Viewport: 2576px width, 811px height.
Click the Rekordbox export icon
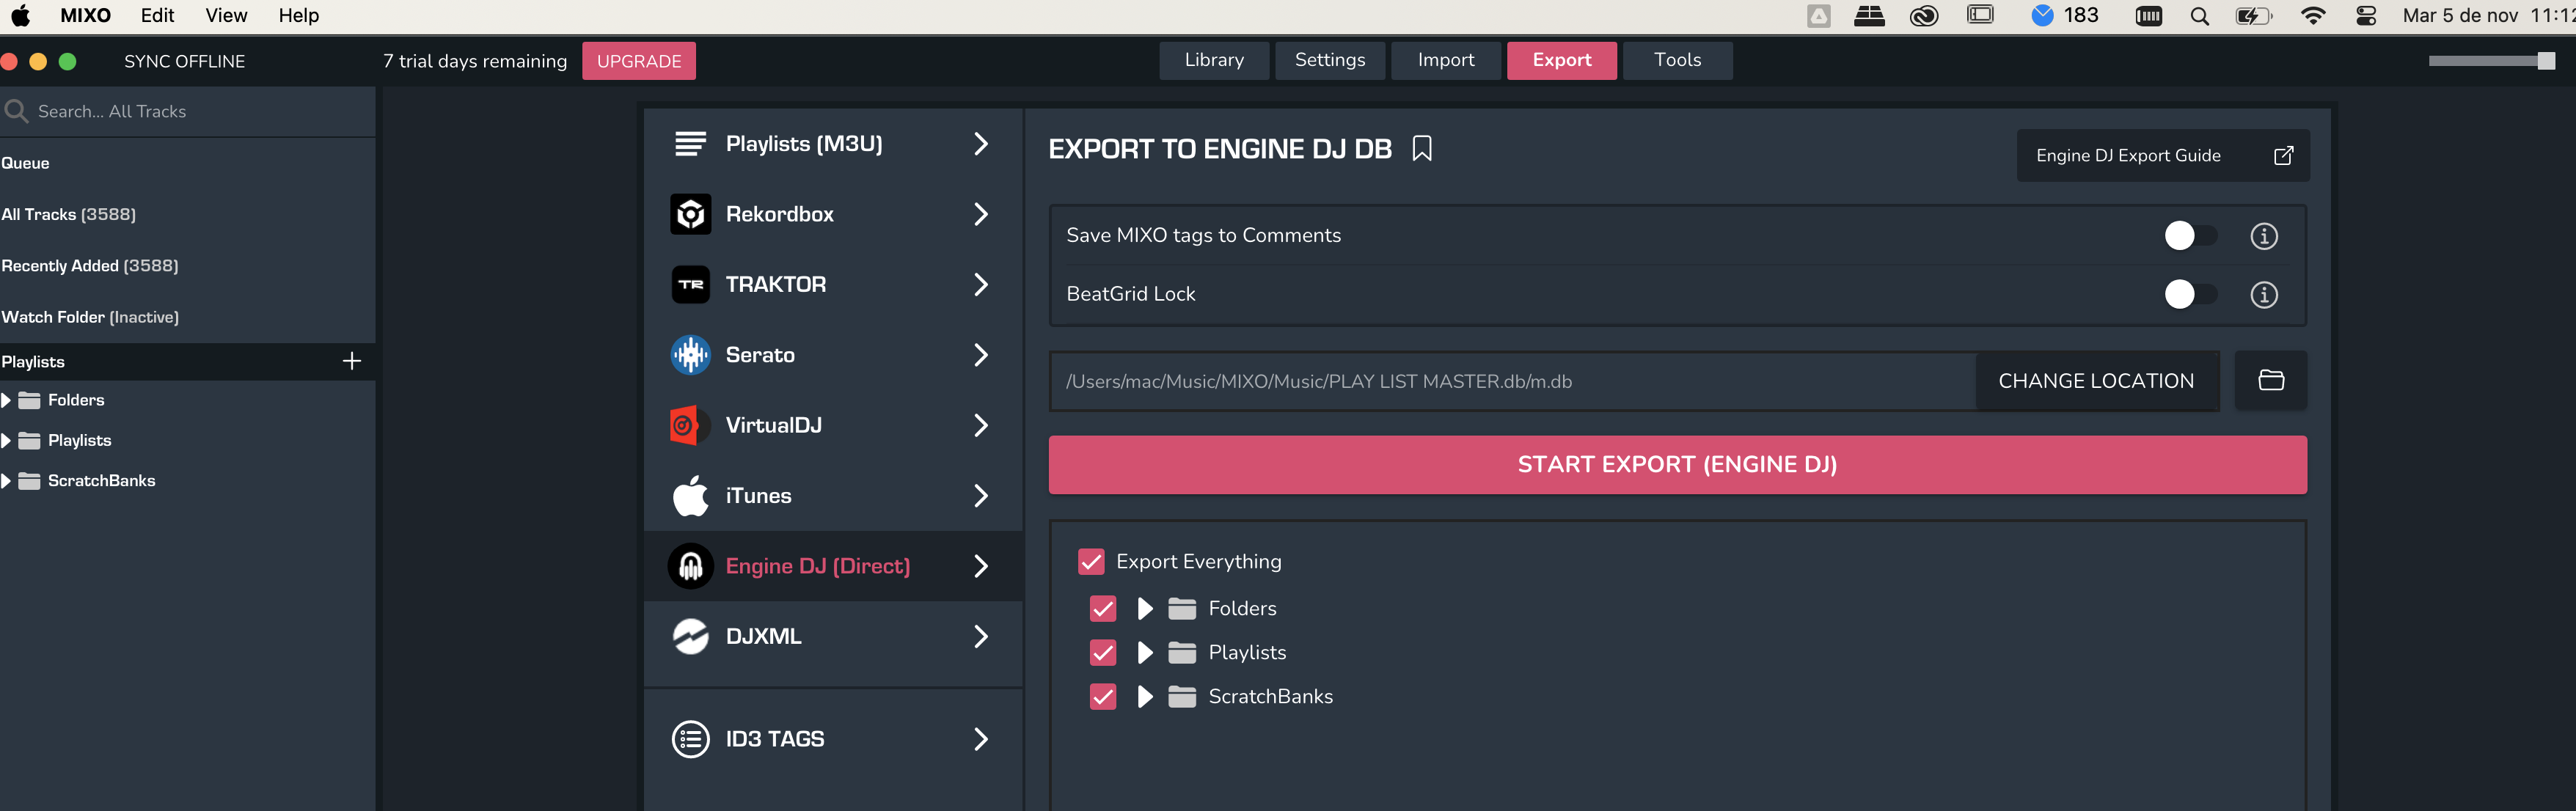point(690,214)
